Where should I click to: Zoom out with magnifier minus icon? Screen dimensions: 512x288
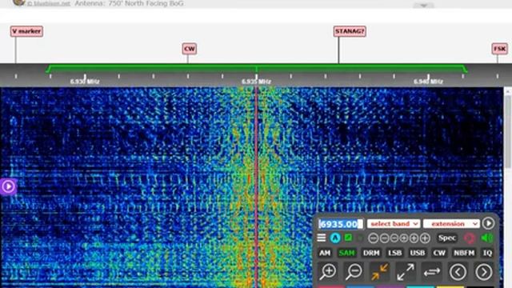tap(354, 272)
